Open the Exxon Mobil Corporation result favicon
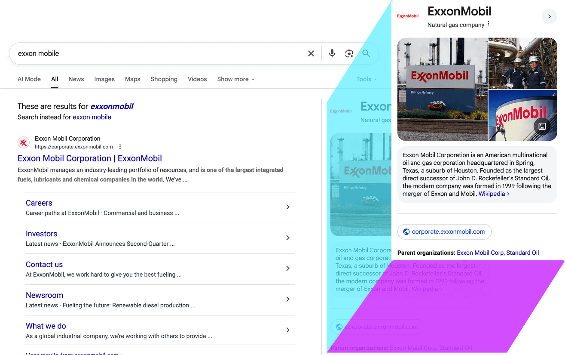 24,142
